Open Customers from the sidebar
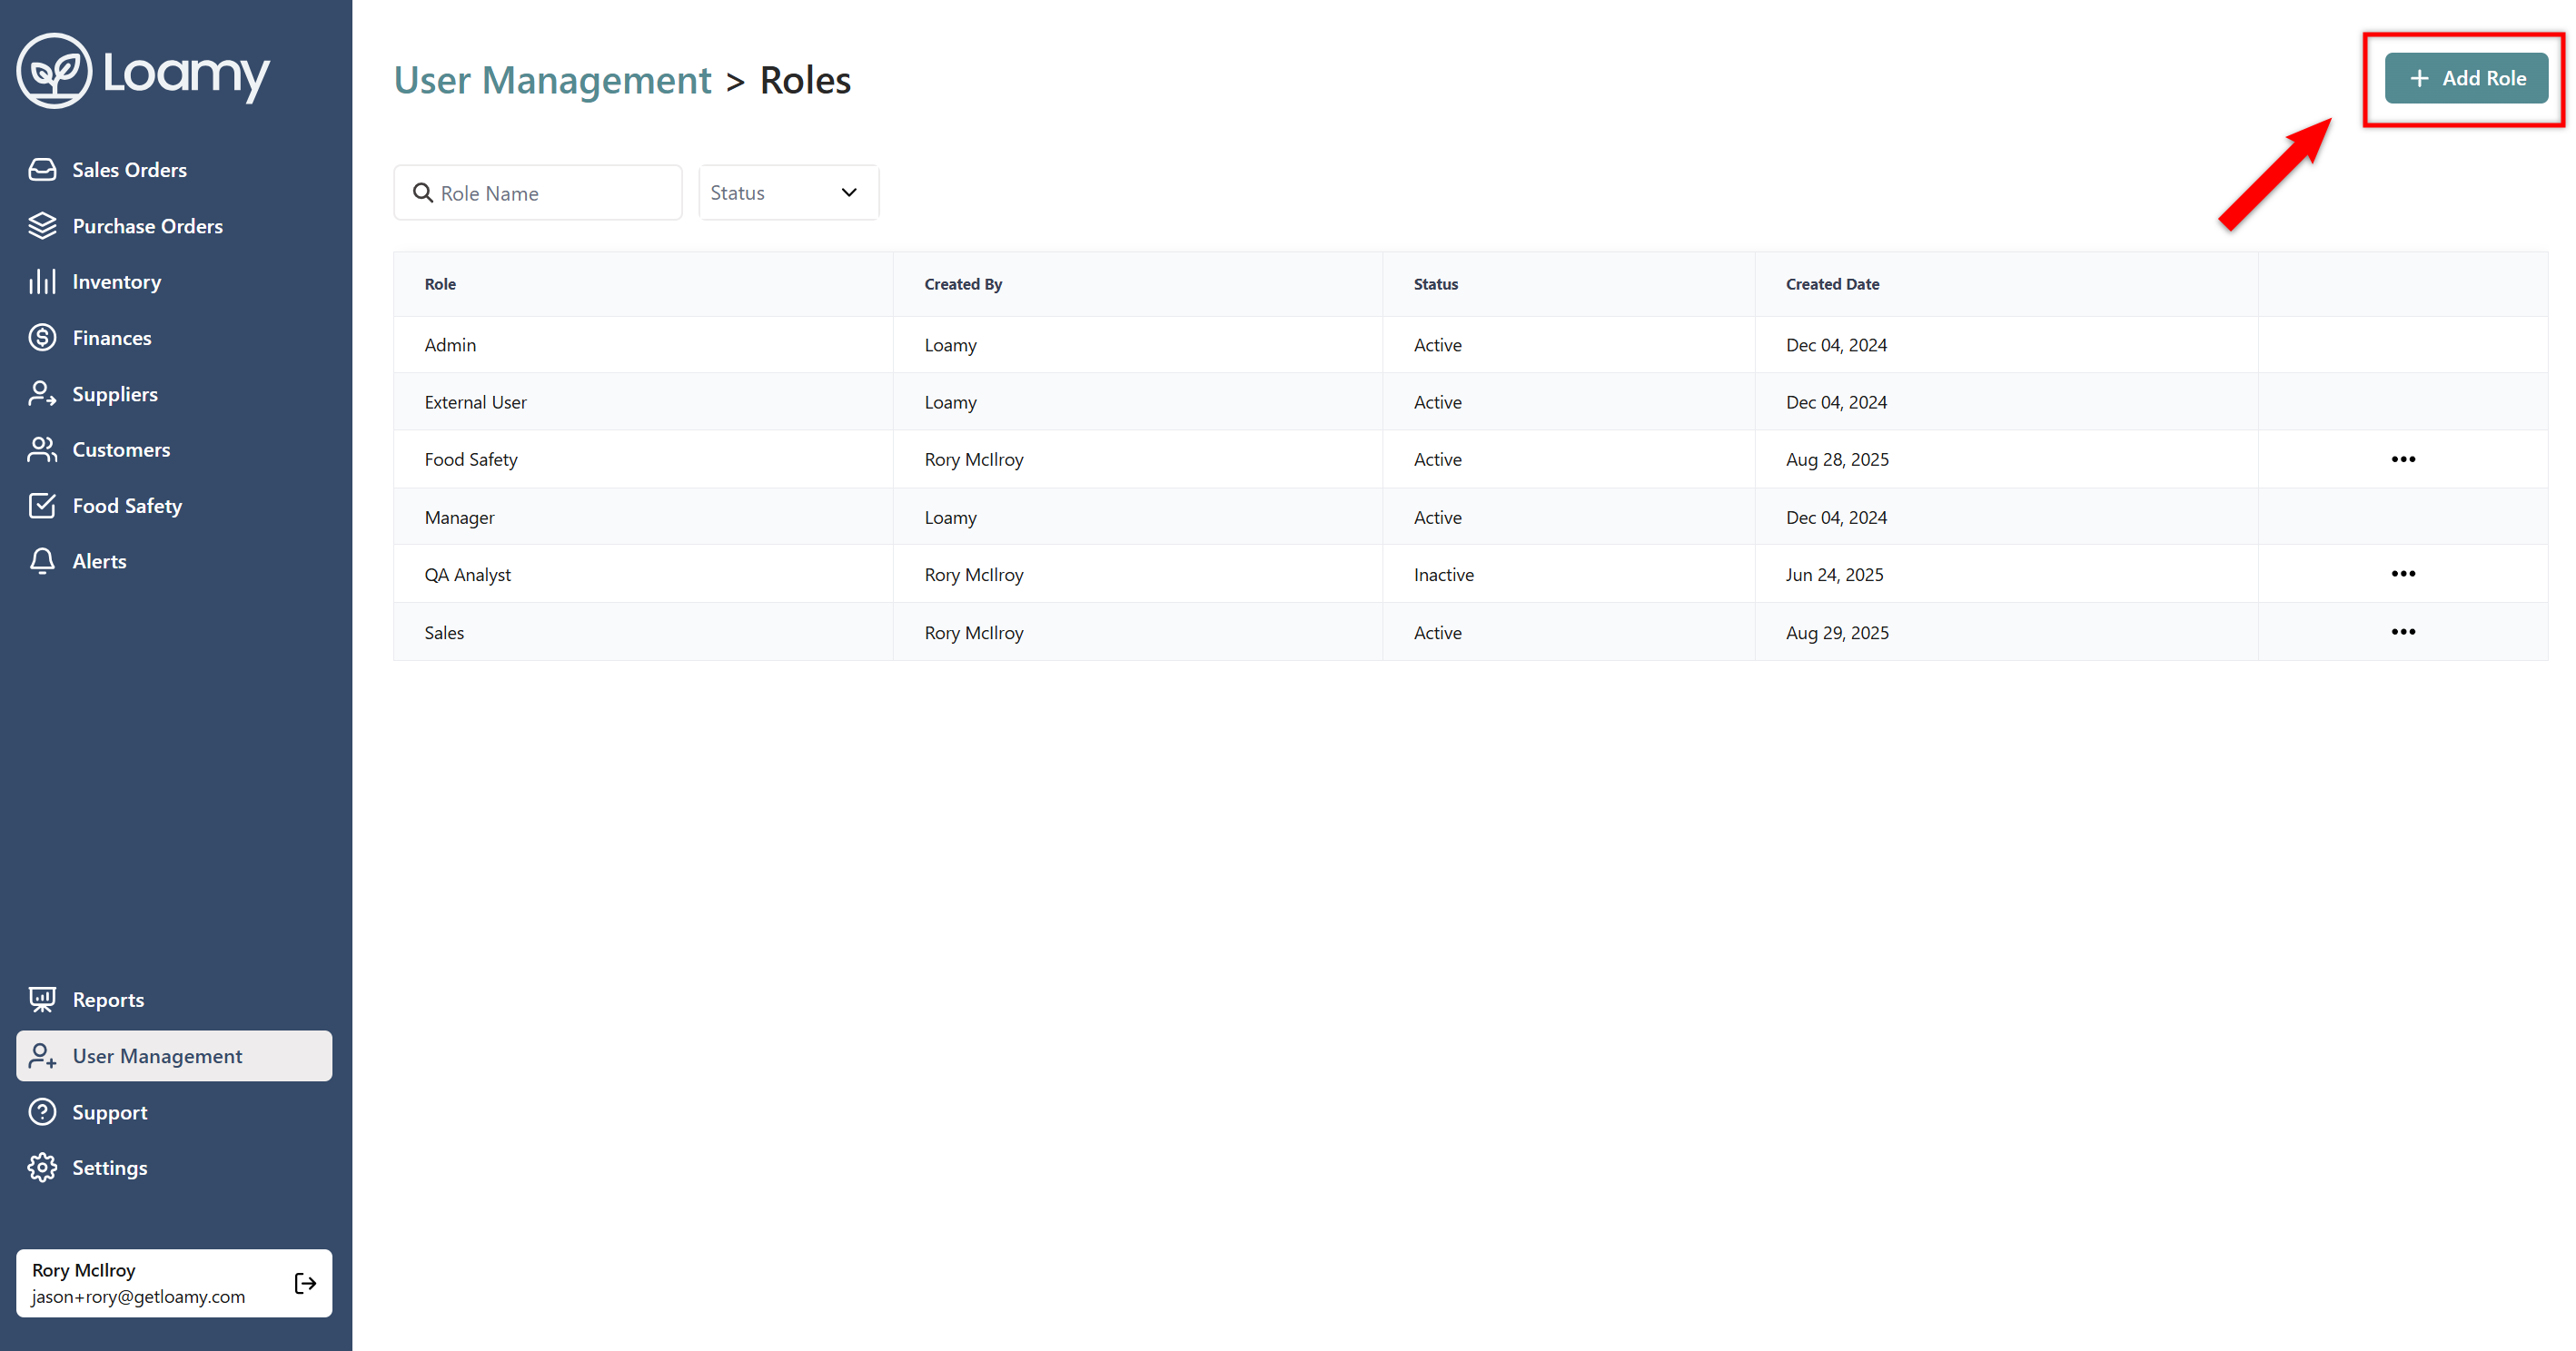 coord(120,449)
